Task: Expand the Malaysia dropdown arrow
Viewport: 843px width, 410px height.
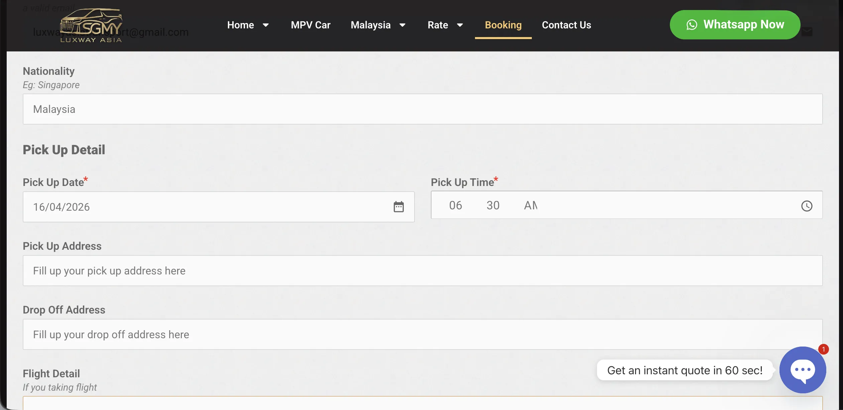Action: click(x=402, y=25)
